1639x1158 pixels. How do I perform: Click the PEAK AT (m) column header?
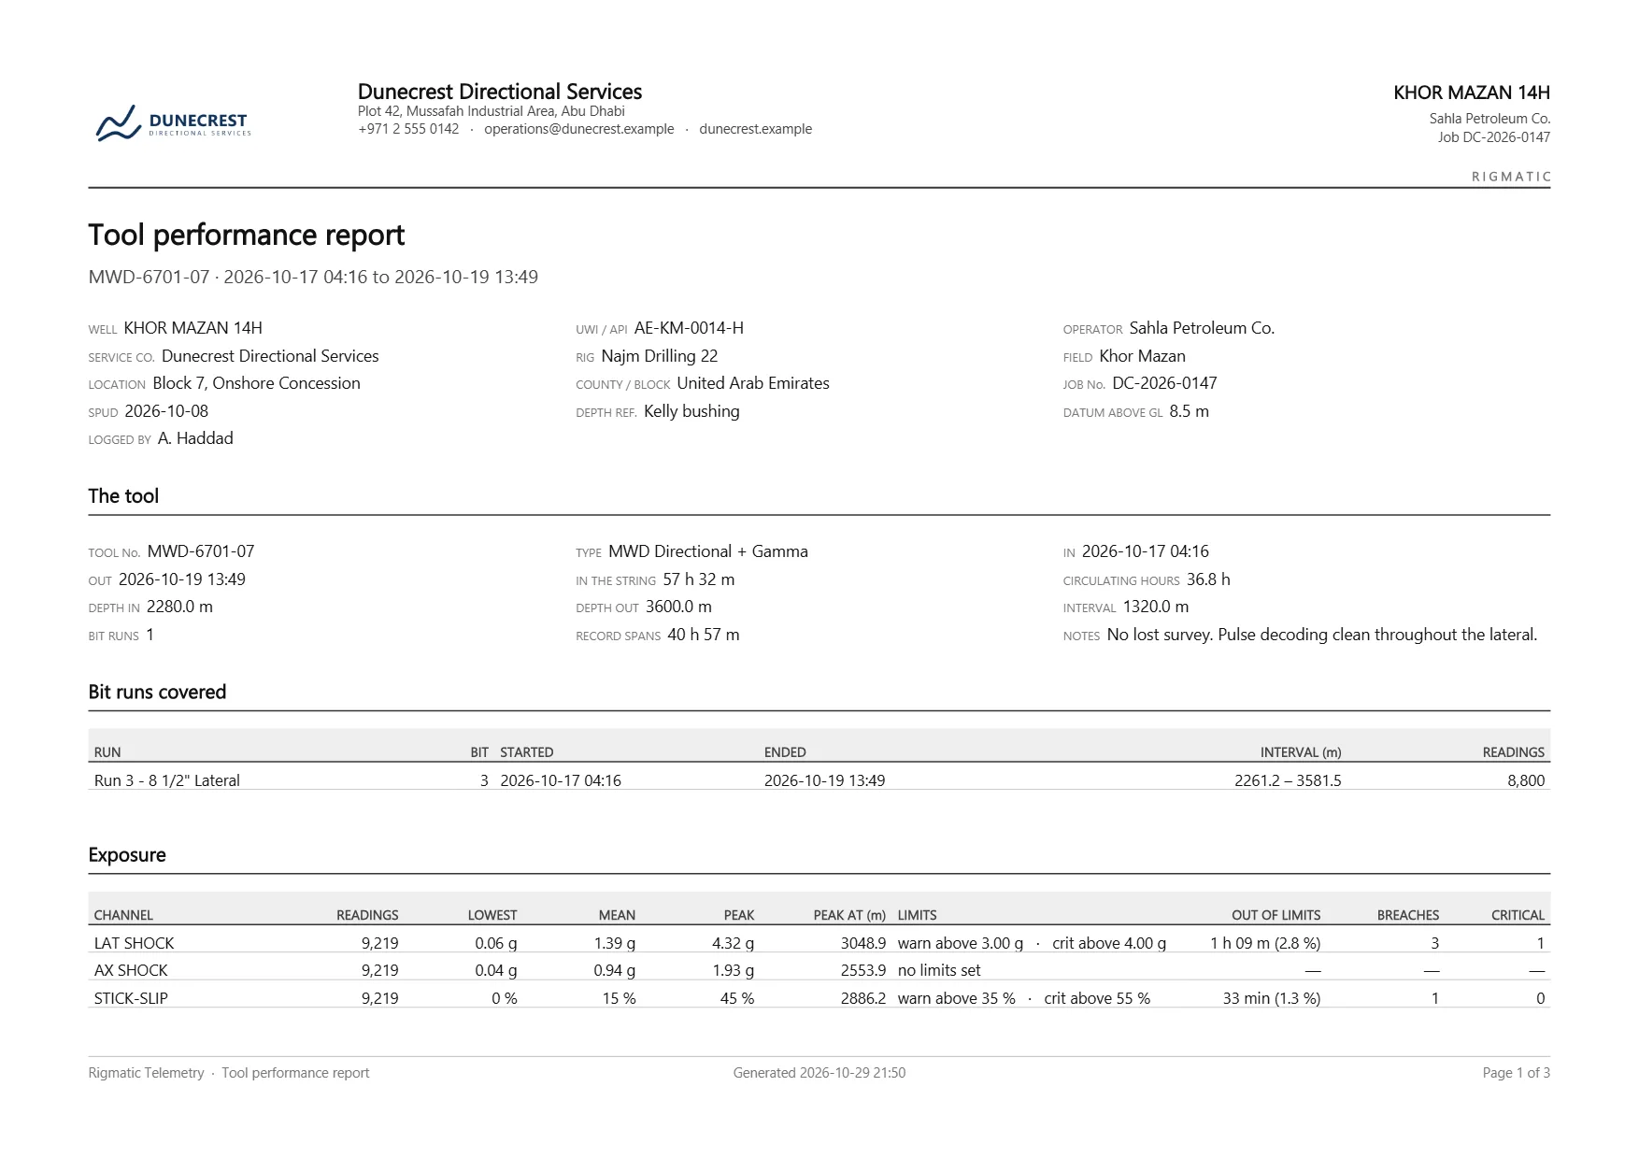pyautogui.click(x=849, y=915)
